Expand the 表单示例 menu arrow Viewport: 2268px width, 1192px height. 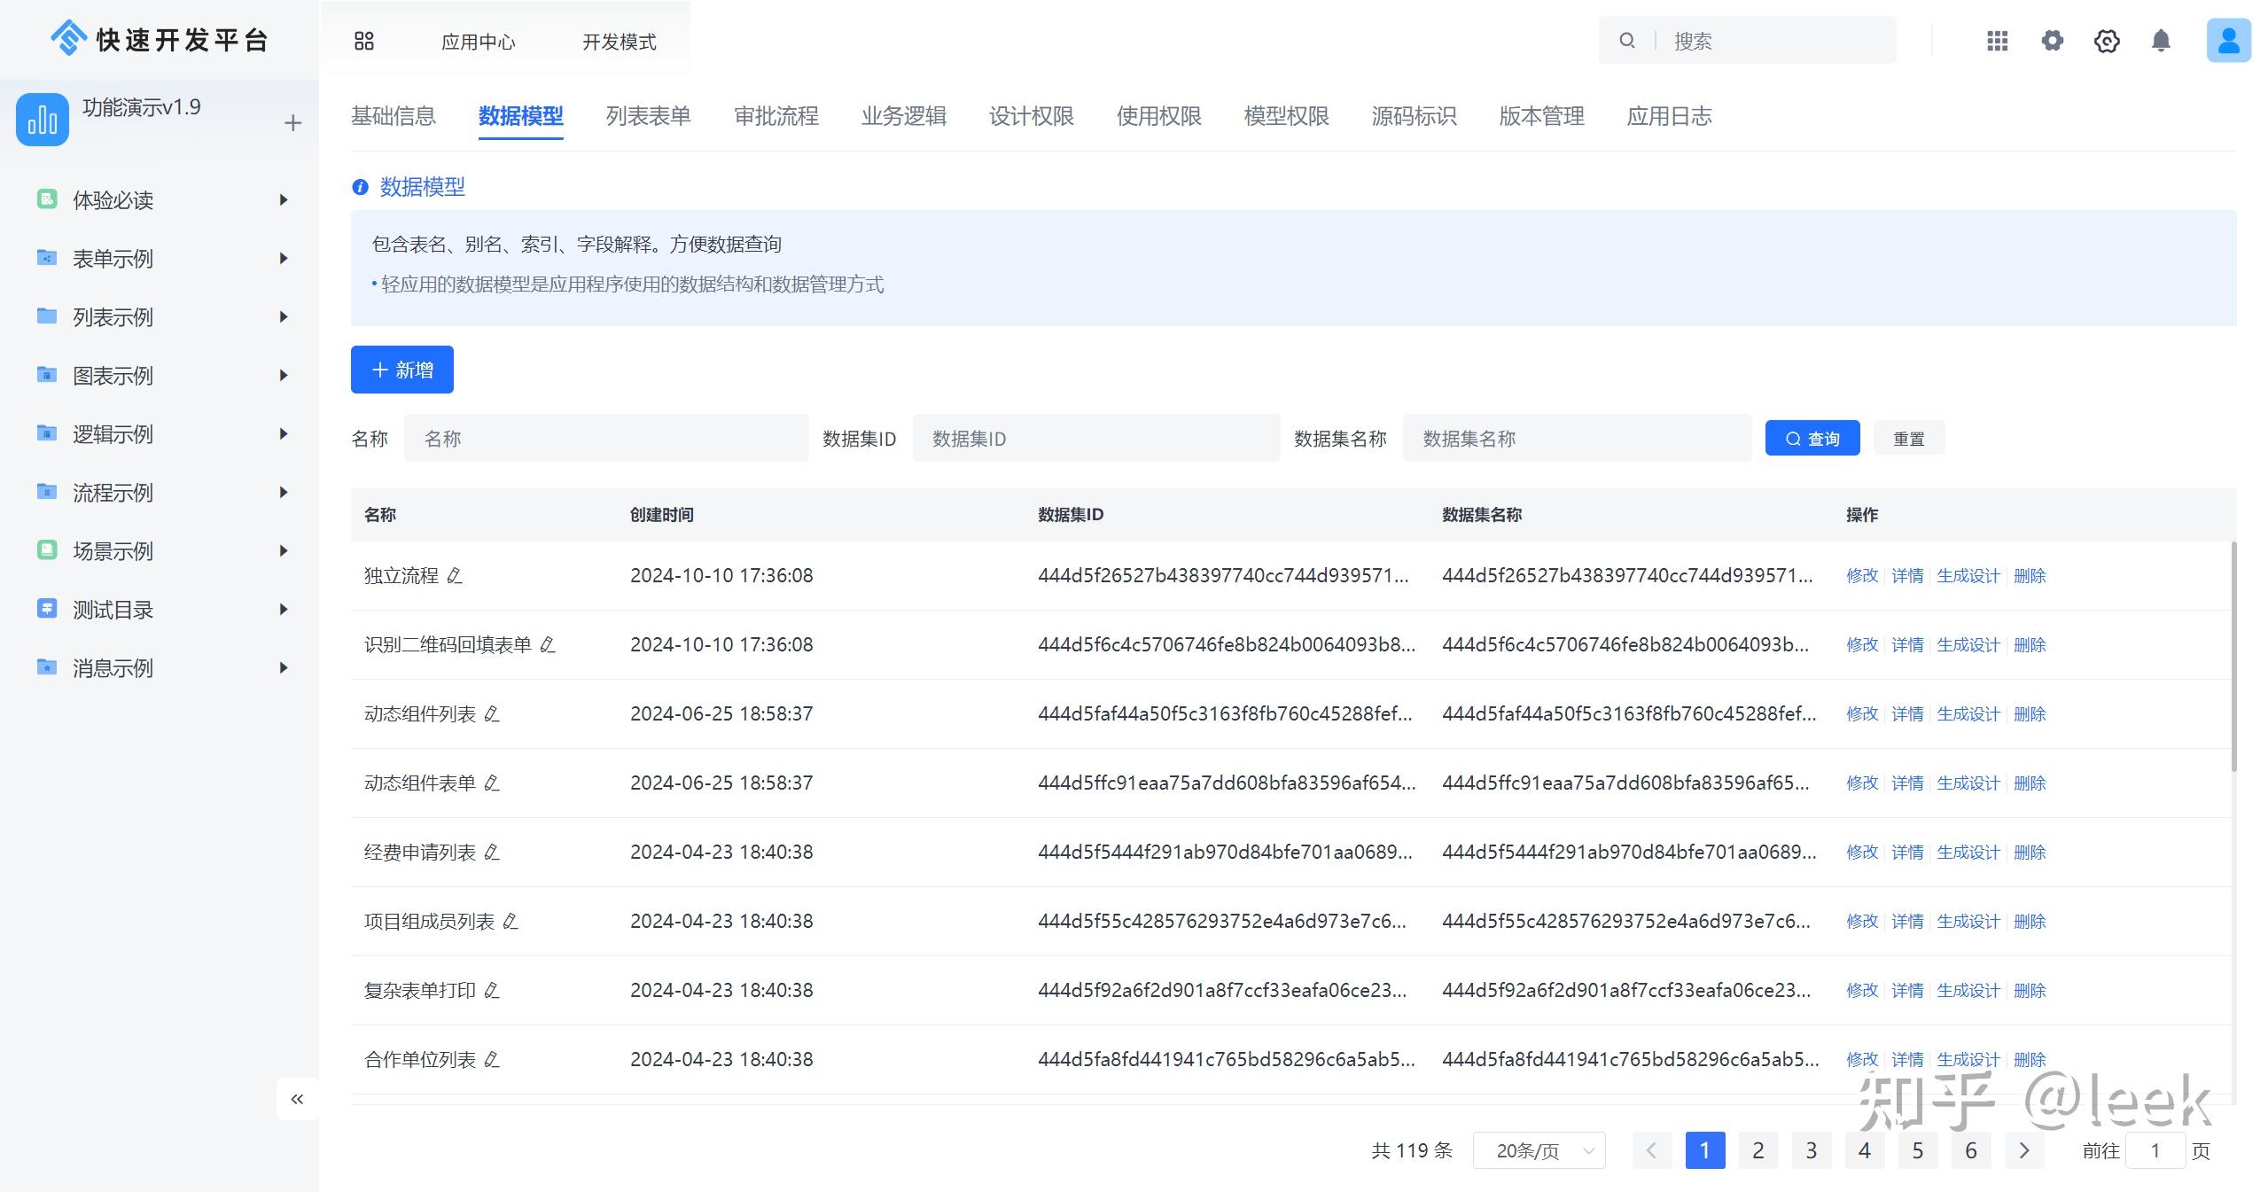pyautogui.click(x=284, y=259)
